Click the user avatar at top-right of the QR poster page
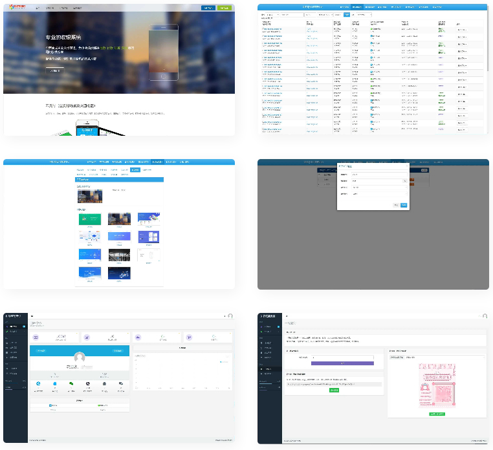493x450 pixels. coord(484,316)
